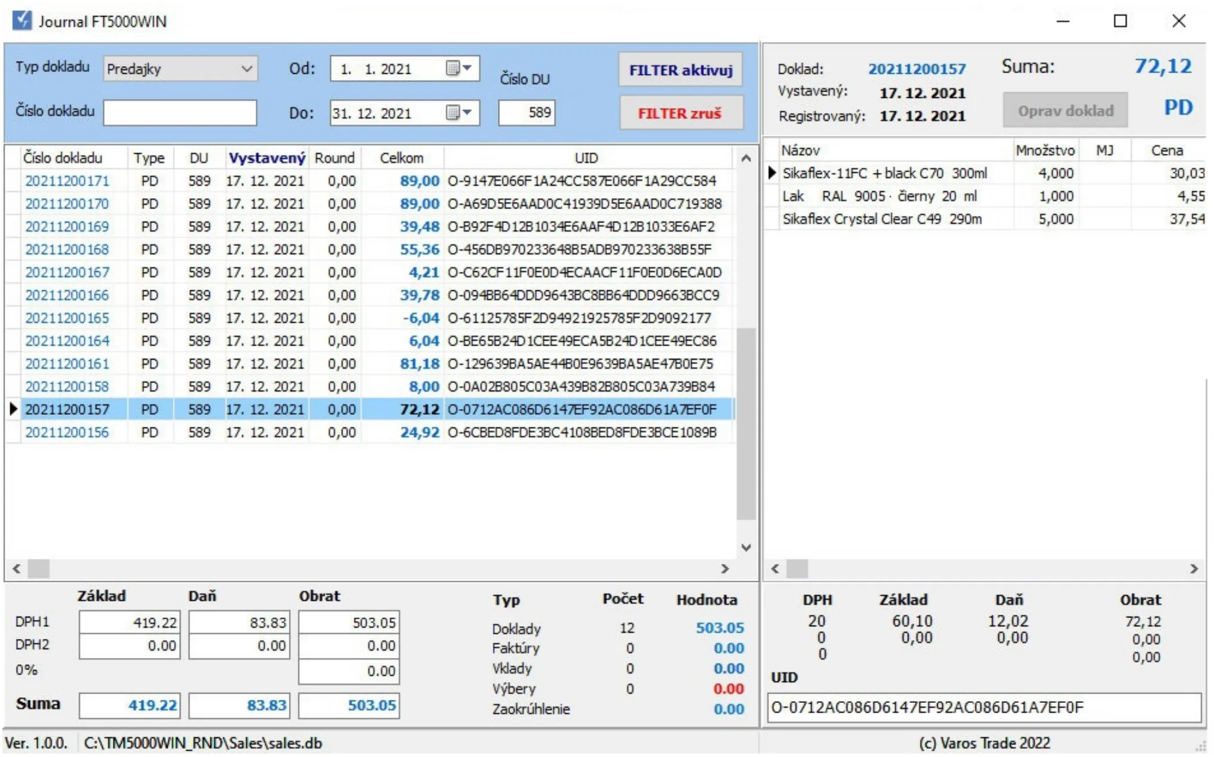
Task: Select document 20211200165 with -6,04 total
Action: [x=67, y=318]
